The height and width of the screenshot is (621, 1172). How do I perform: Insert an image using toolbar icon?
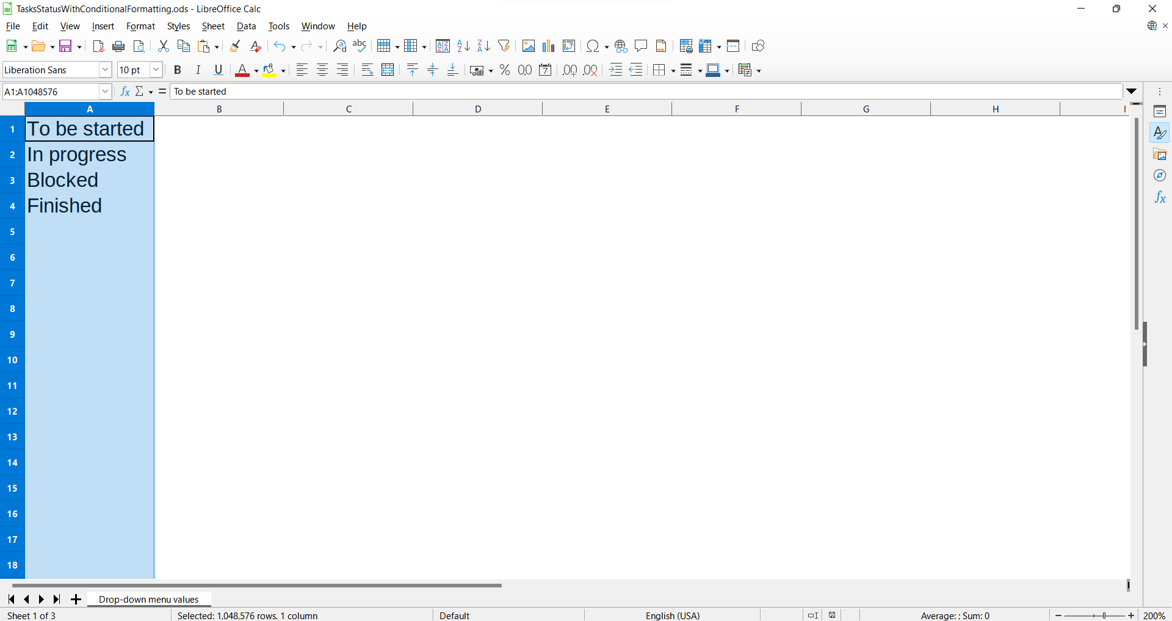pos(529,46)
